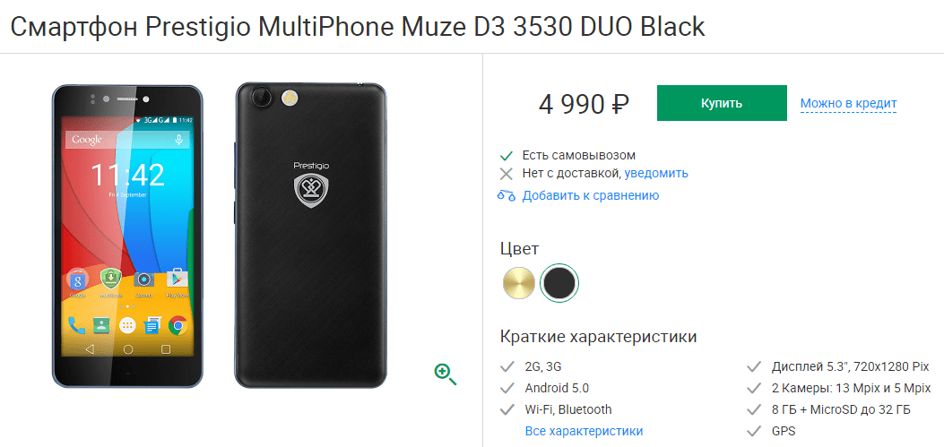Open the Можно в кредит link

pos(849,104)
